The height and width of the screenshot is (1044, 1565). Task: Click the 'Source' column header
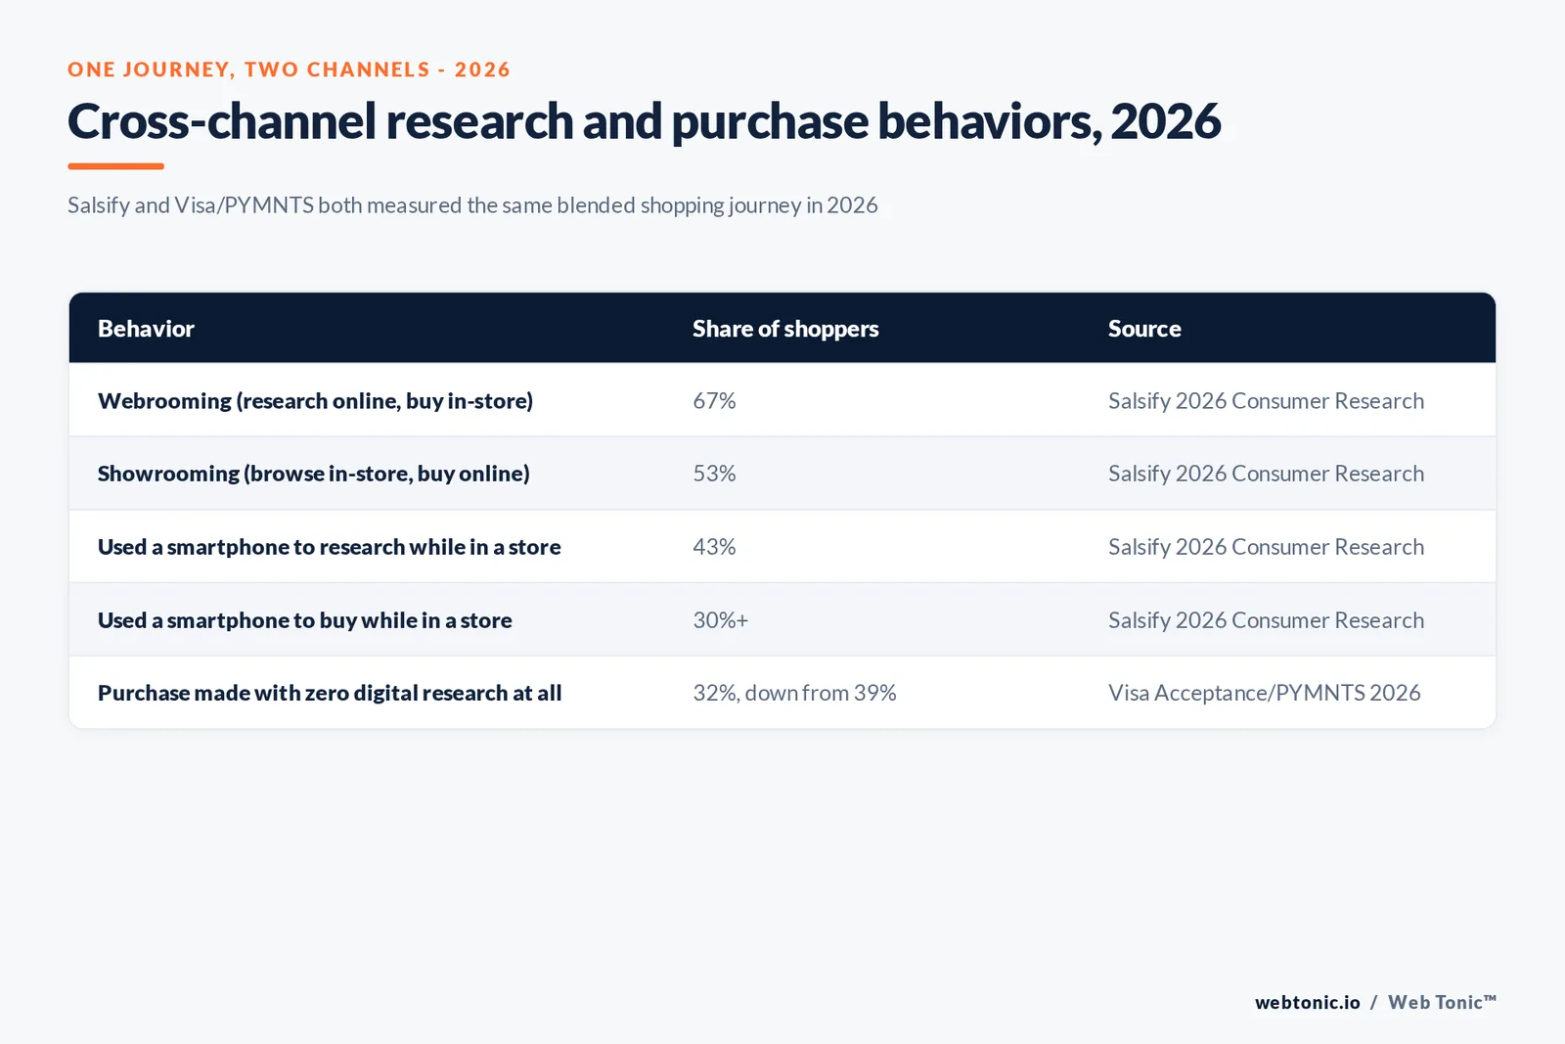pyautogui.click(x=1144, y=329)
